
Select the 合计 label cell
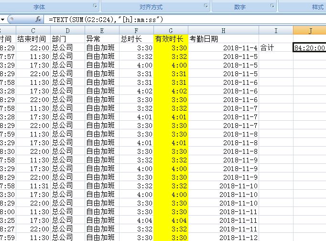point(276,48)
